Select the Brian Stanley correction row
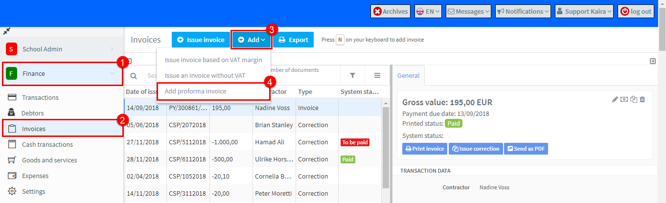 tap(253, 125)
